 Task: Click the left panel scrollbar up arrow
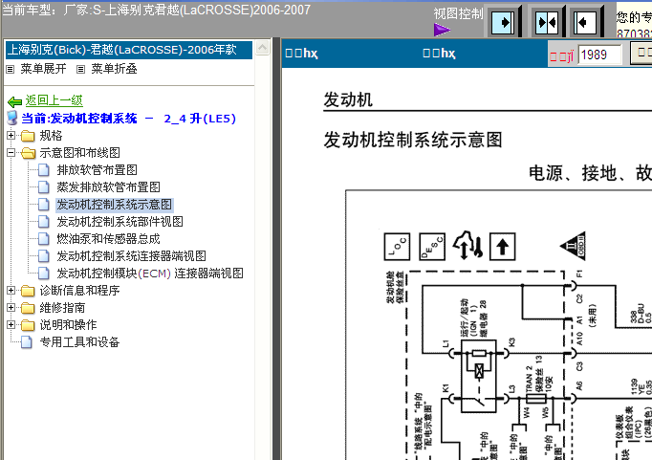[262, 48]
